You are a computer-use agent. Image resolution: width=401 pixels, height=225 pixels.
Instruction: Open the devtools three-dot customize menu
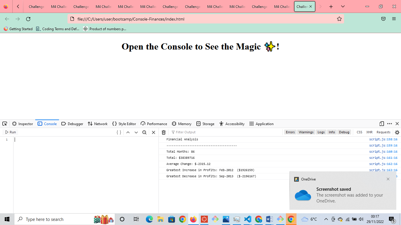[x=390, y=124]
